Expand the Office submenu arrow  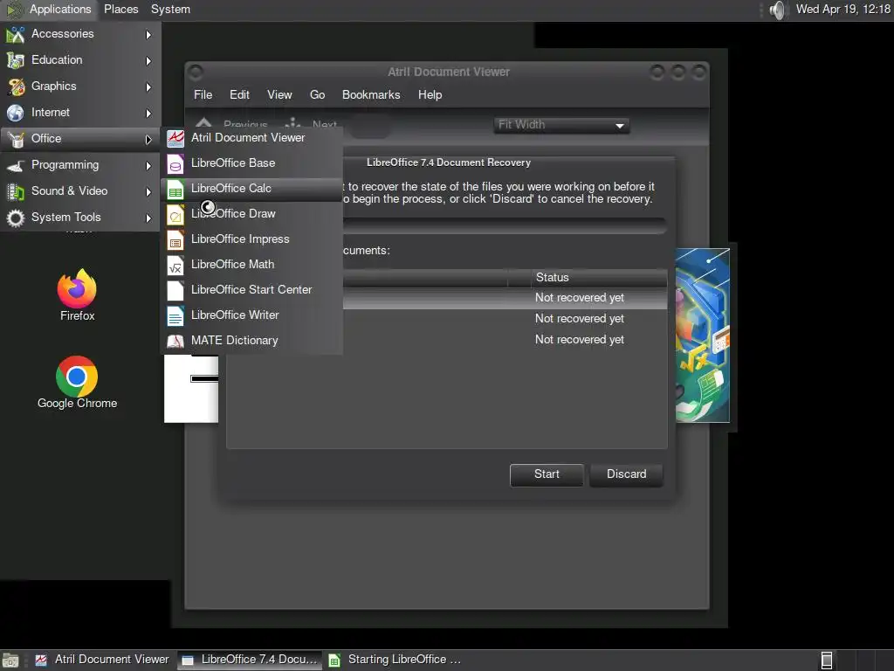click(x=148, y=139)
